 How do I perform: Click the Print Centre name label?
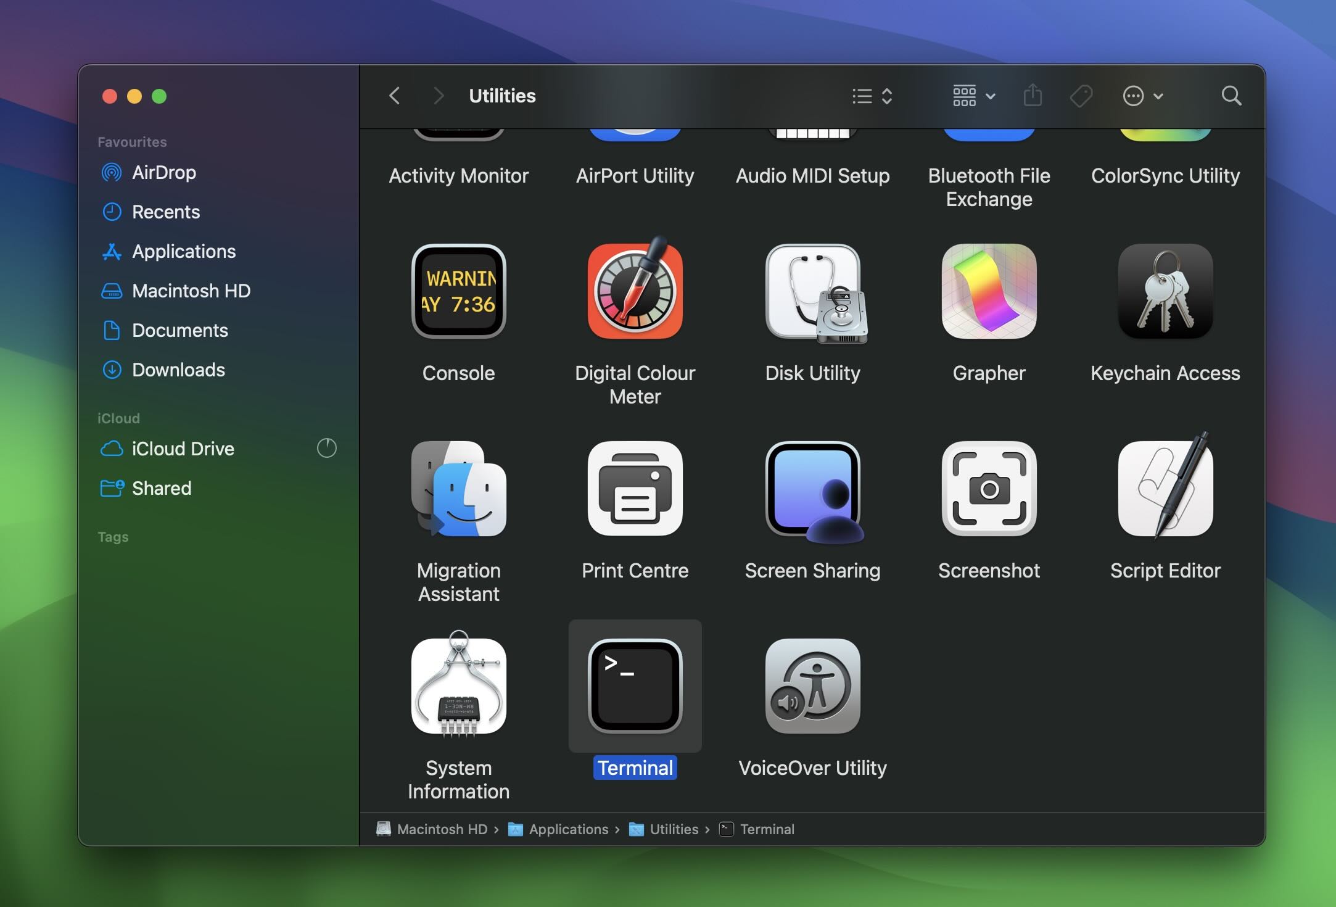[x=635, y=571]
